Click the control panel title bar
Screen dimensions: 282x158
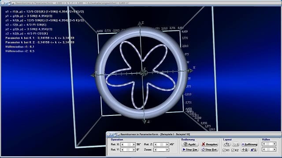click(193, 134)
